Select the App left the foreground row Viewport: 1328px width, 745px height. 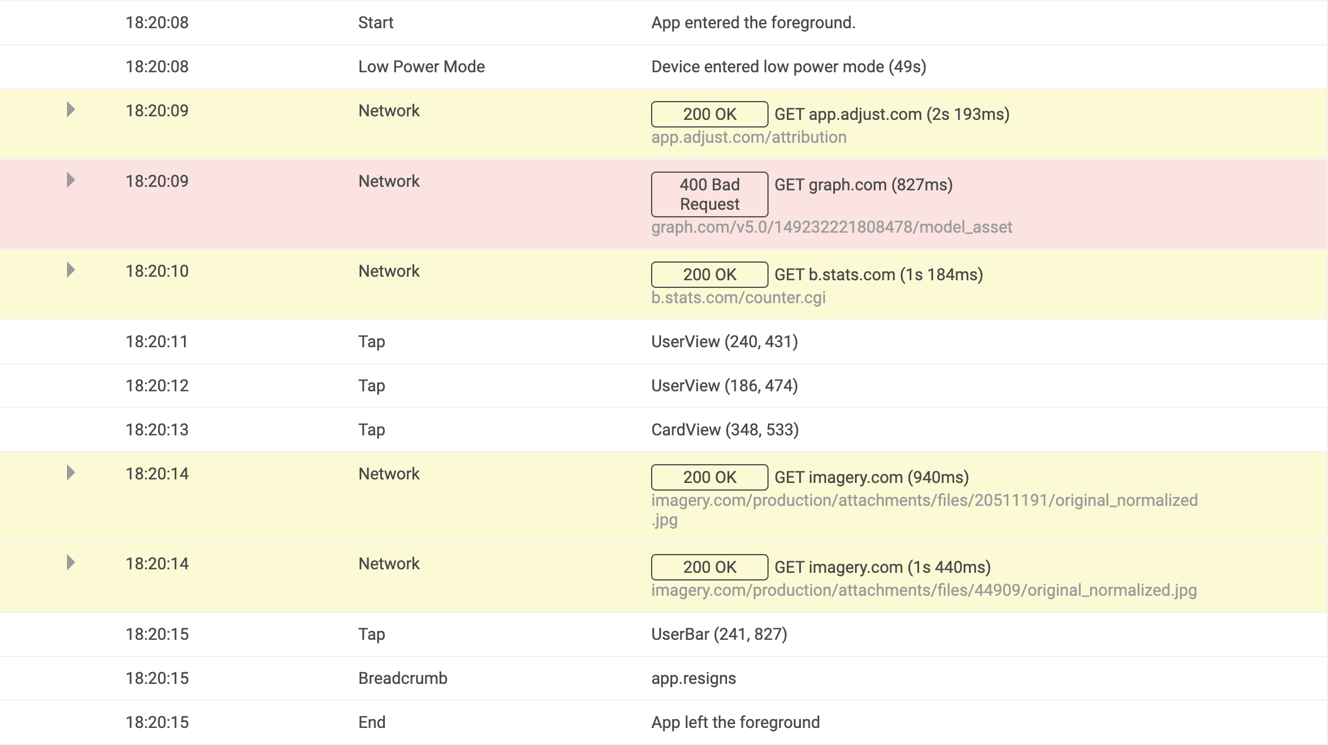(664, 723)
